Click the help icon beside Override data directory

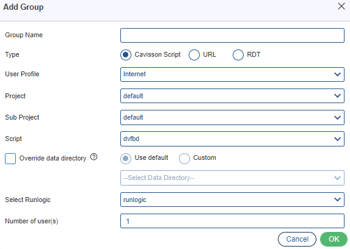pyautogui.click(x=93, y=157)
